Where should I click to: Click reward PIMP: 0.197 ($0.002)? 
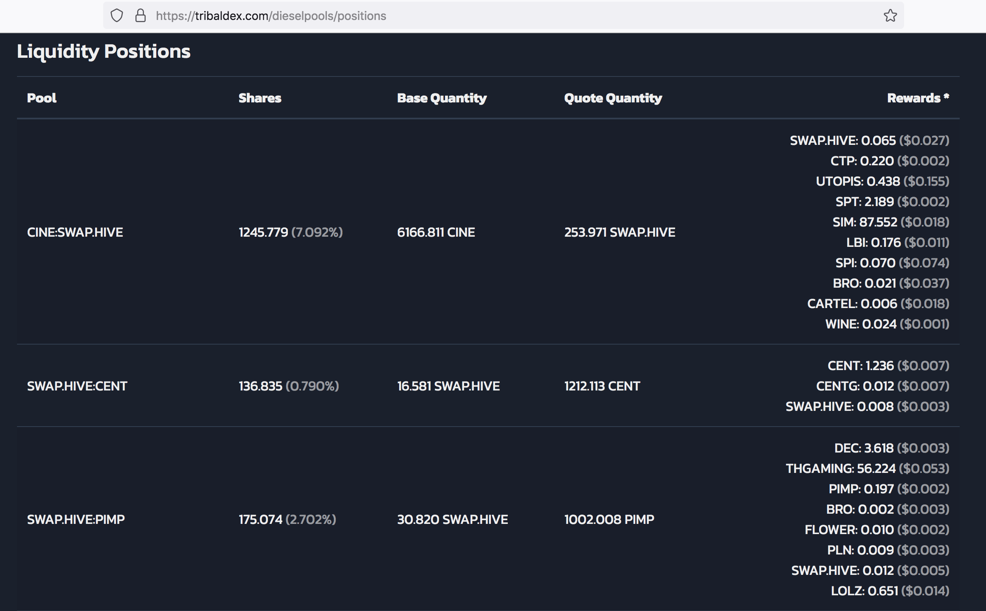click(889, 489)
